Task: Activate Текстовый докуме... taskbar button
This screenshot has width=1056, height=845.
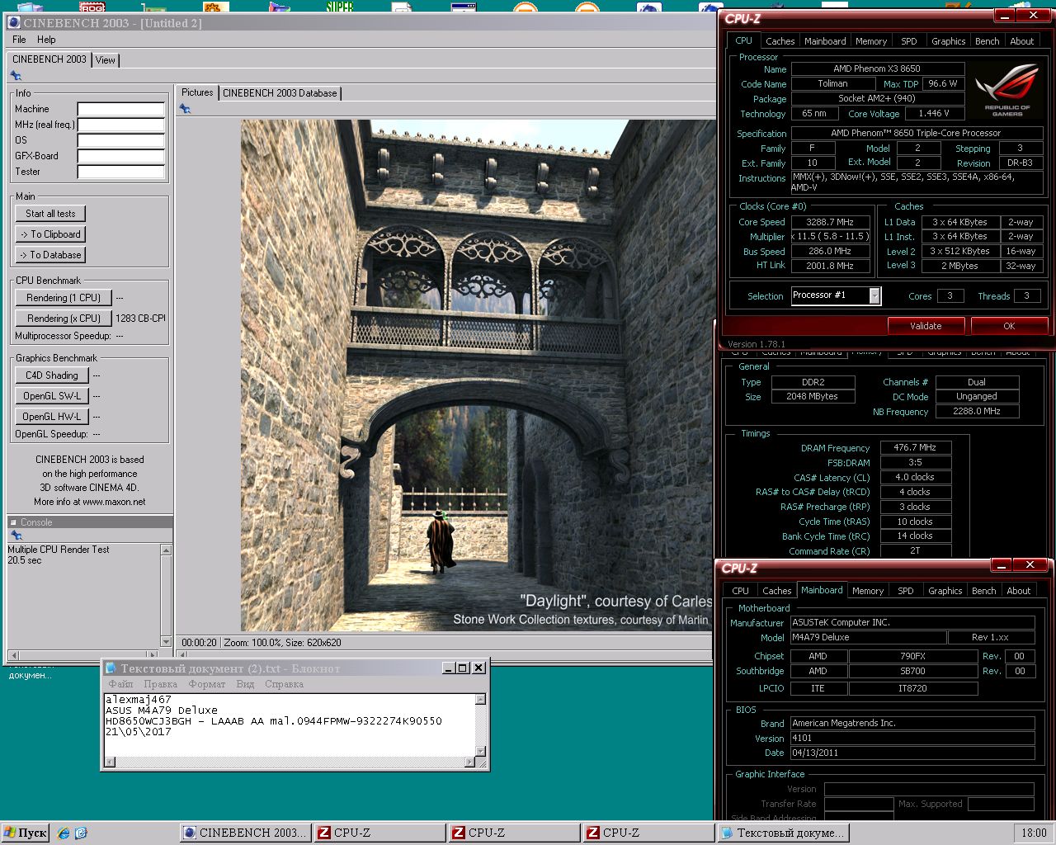Action: click(x=783, y=833)
